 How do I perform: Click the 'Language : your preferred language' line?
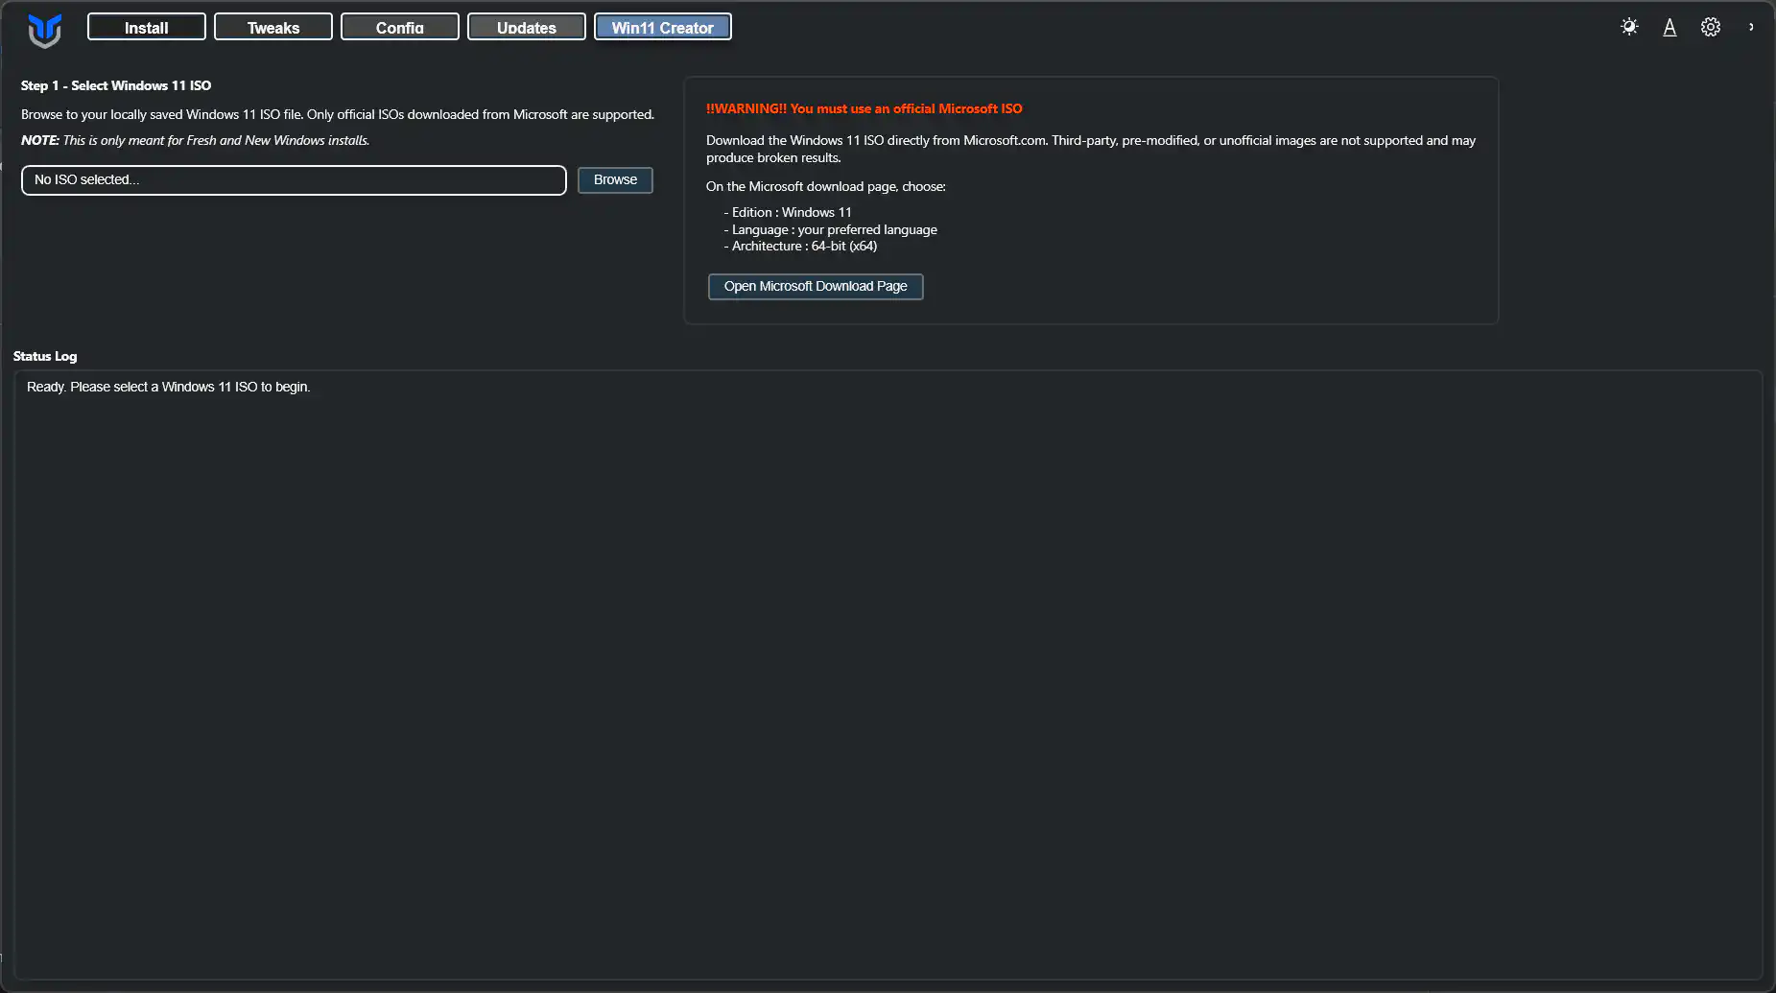click(x=831, y=229)
